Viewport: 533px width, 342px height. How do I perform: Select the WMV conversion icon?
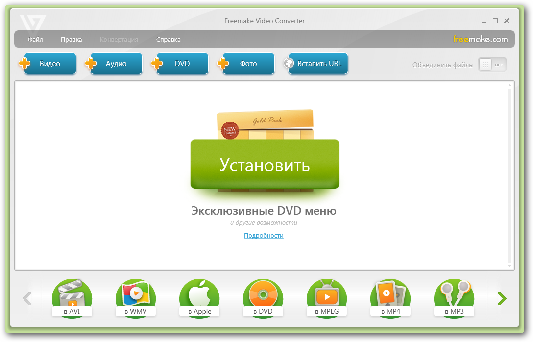tap(136, 298)
